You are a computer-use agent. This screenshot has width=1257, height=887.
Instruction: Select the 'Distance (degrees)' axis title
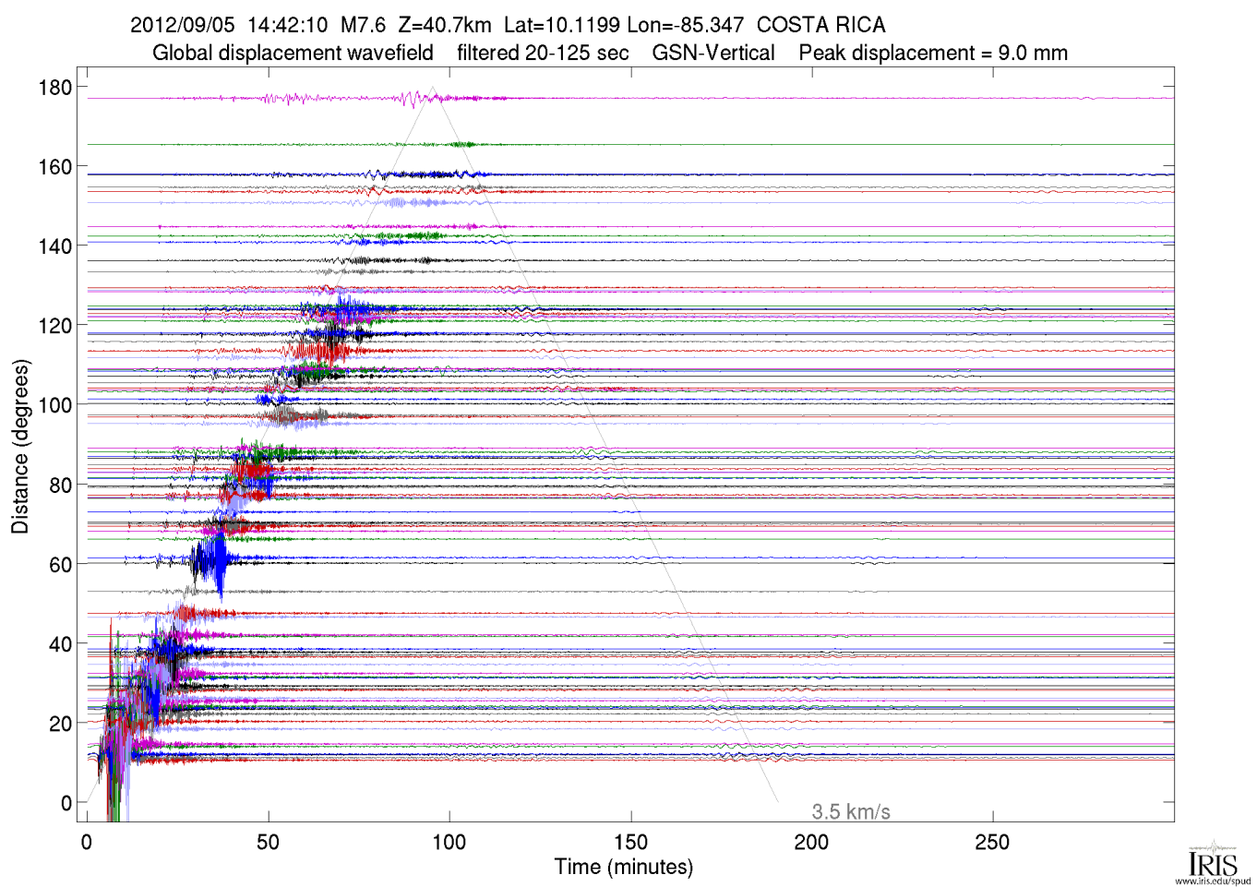19,446
